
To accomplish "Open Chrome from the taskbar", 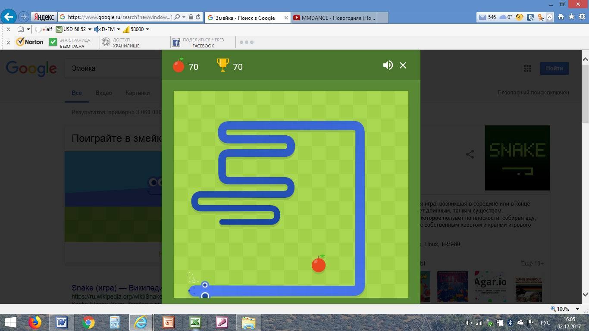I will click(x=88, y=322).
